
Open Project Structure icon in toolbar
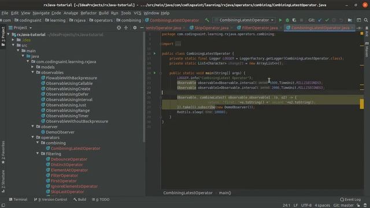(350, 20)
